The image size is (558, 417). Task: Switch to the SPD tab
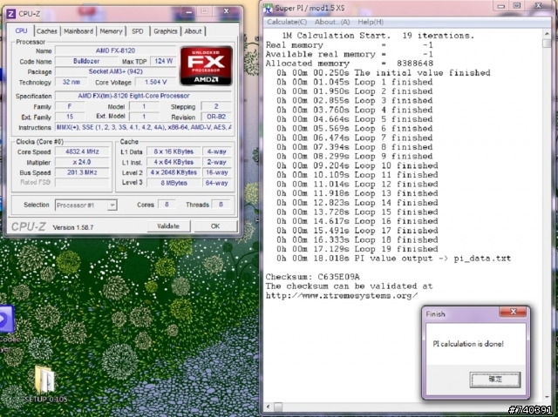click(138, 31)
